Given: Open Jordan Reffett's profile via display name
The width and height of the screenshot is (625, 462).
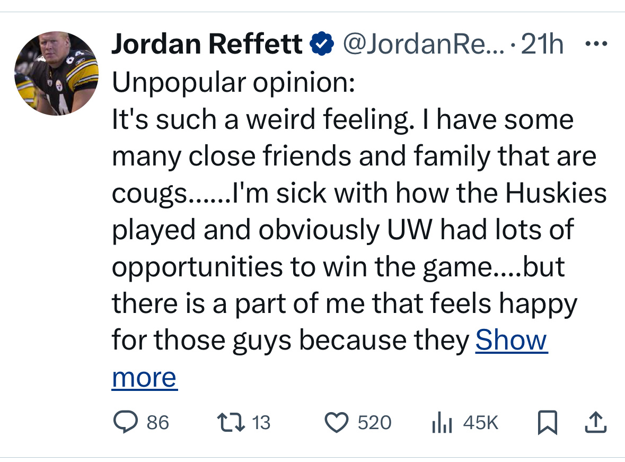Looking at the screenshot, I should pos(206,44).
